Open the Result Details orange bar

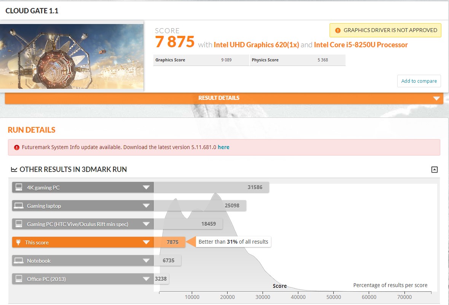[224, 98]
